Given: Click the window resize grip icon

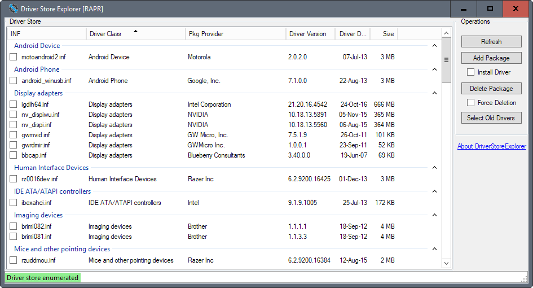Looking at the screenshot, I should pos(524,279).
